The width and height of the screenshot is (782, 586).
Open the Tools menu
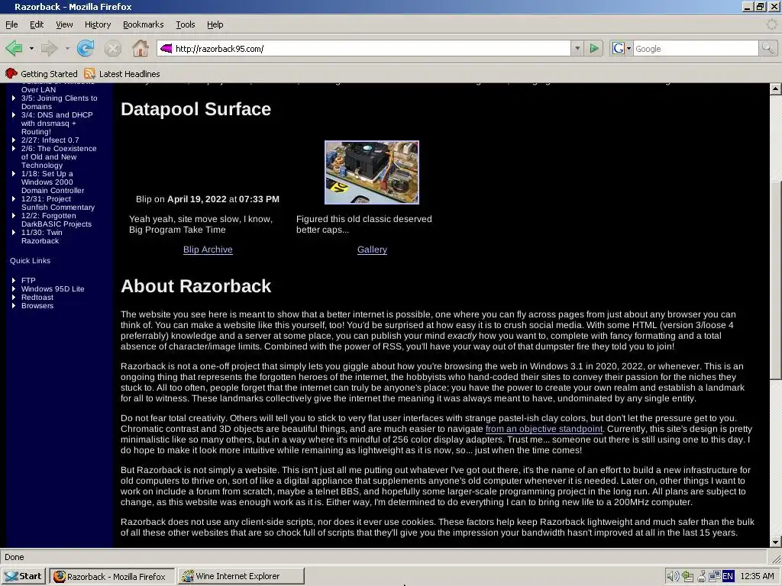pyautogui.click(x=186, y=24)
